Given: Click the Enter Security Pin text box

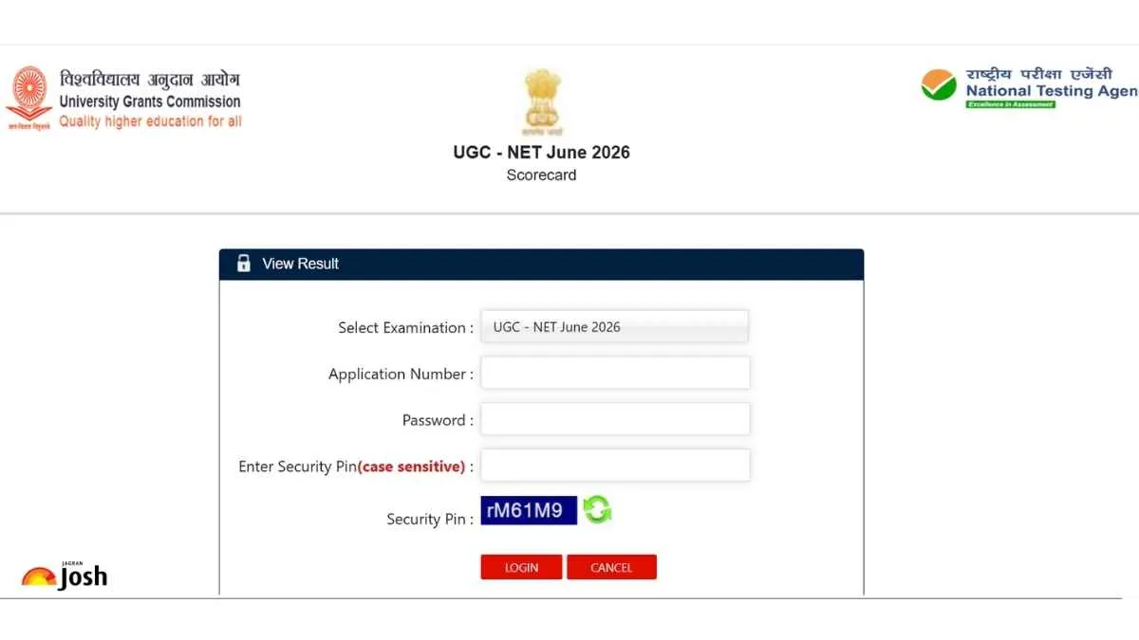Looking at the screenshot, I should (615, 466).
